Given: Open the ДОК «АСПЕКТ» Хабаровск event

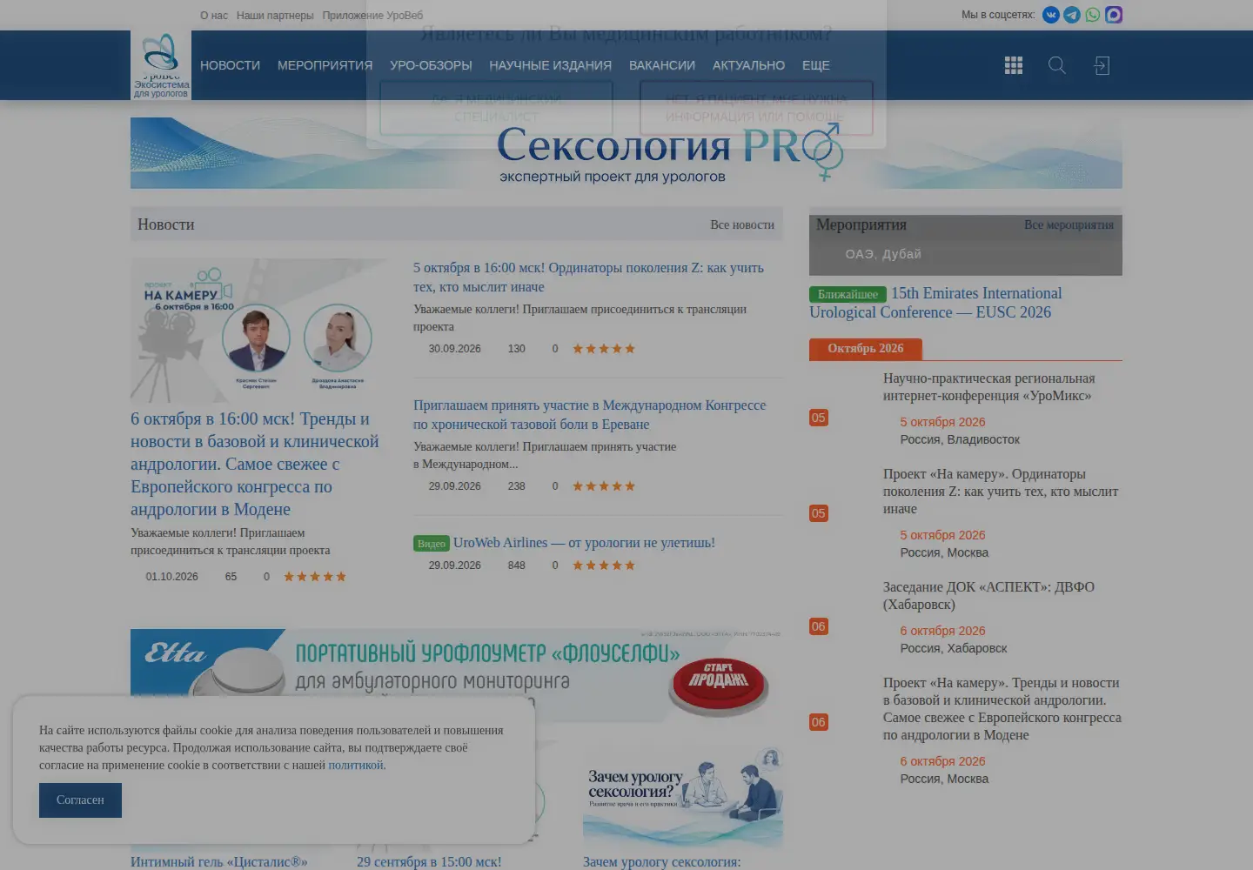Looking at the screenshot, I should (988, 596).
